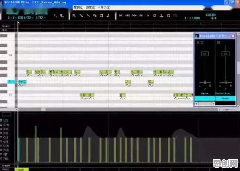This screenshot has height=171, width=240.
Task: Toggle the grid display tool
Action: tap(101, 16)
